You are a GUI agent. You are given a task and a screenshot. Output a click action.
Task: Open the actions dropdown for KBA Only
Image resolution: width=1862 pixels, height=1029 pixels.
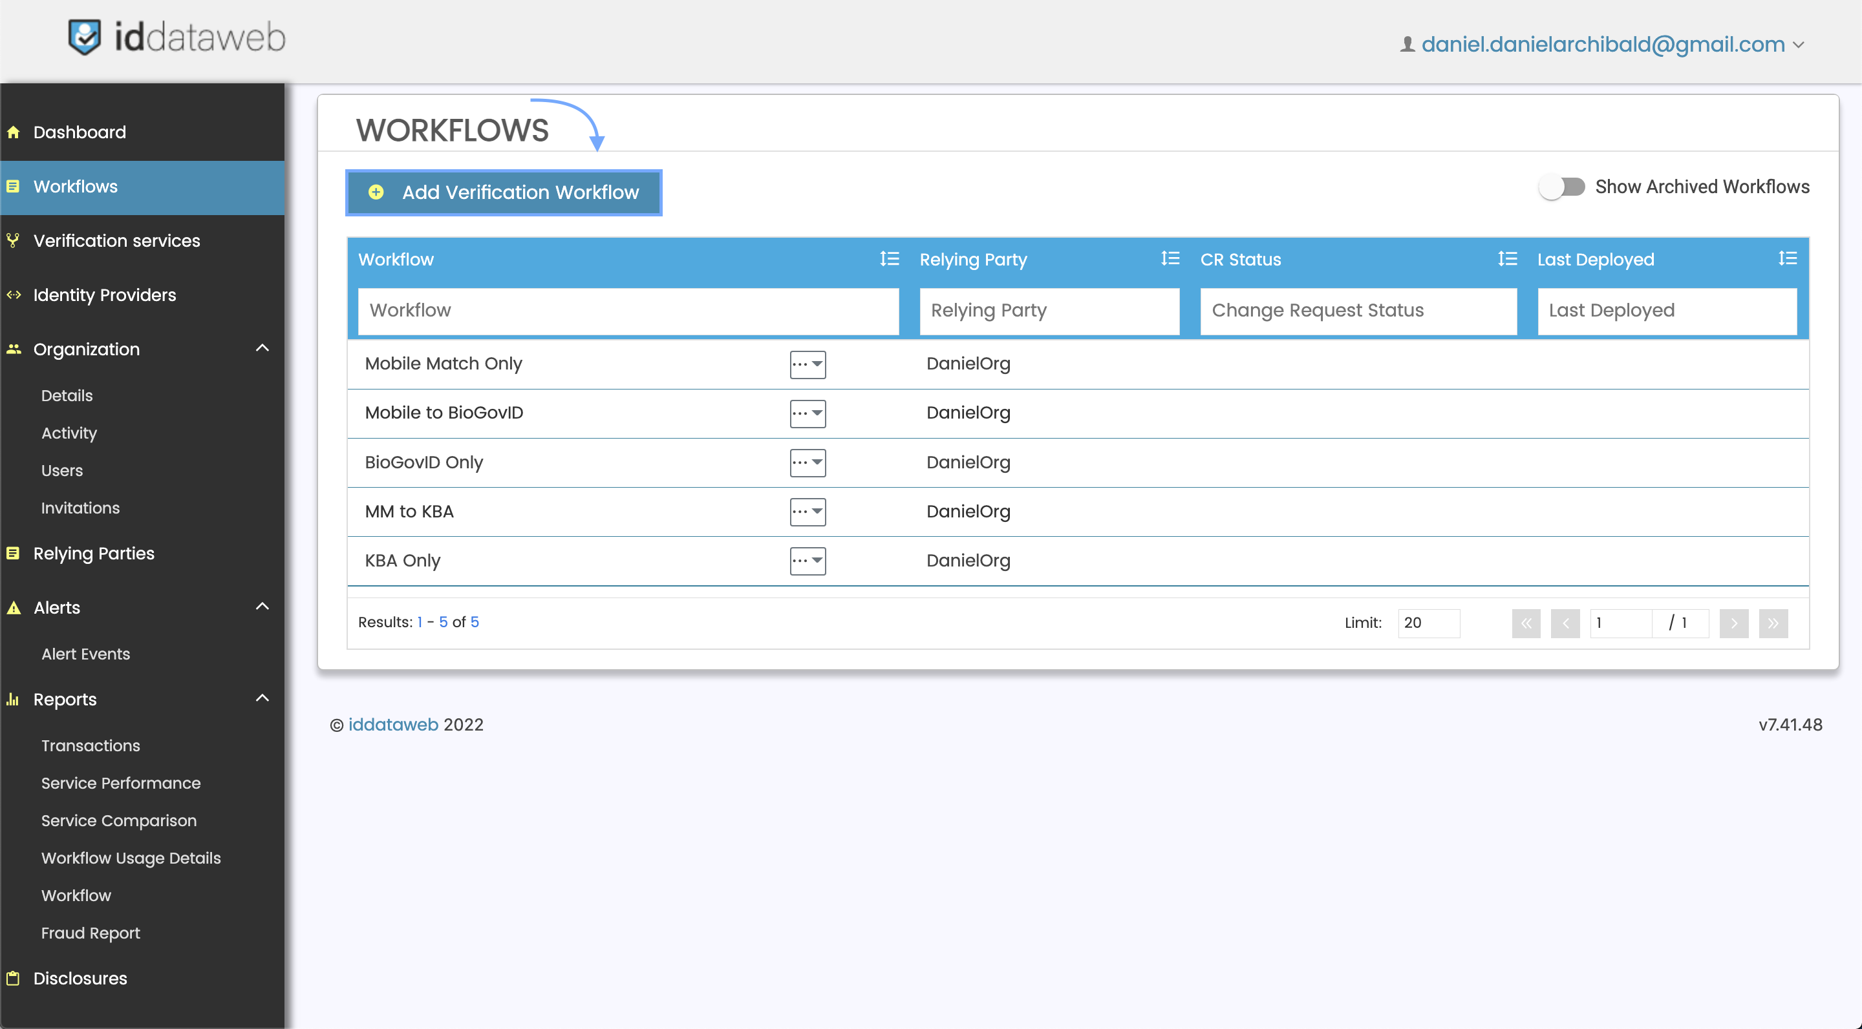pos(807,561)
